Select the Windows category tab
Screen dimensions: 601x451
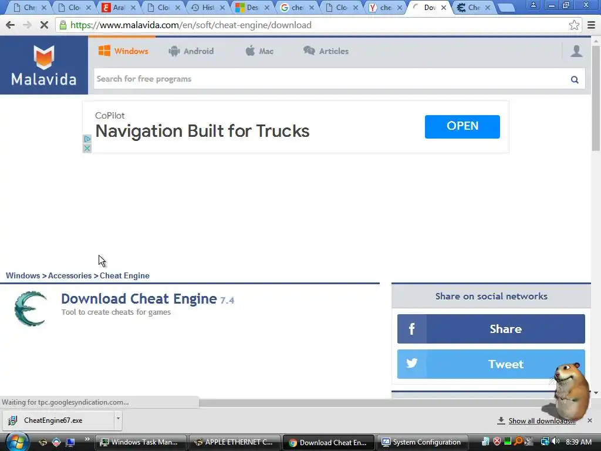(x=123, y=51)
